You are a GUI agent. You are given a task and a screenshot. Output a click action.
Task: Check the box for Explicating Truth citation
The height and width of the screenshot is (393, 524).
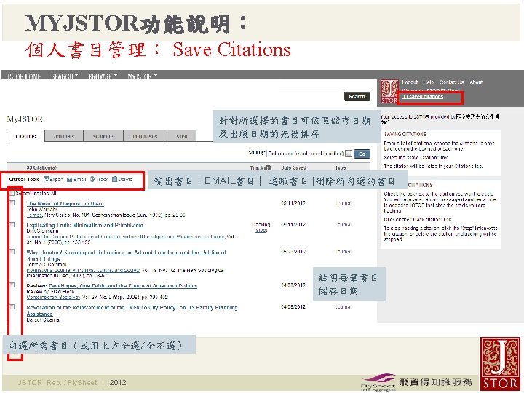pos(12,225)
